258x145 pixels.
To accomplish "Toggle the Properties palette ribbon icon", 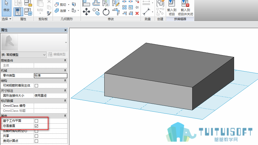I will [18, 12].
